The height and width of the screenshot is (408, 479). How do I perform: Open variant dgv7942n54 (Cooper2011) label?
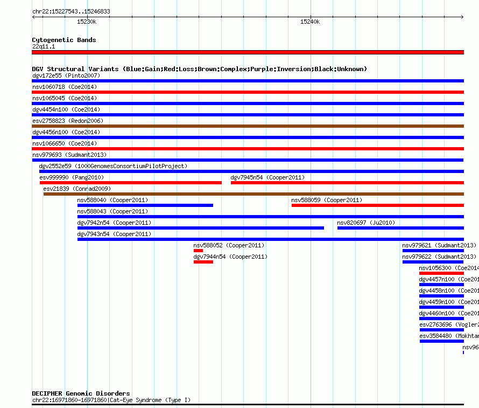(114, 223)
